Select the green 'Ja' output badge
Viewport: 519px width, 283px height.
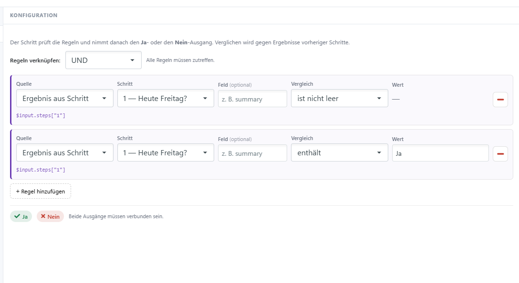tap(21, 217)
